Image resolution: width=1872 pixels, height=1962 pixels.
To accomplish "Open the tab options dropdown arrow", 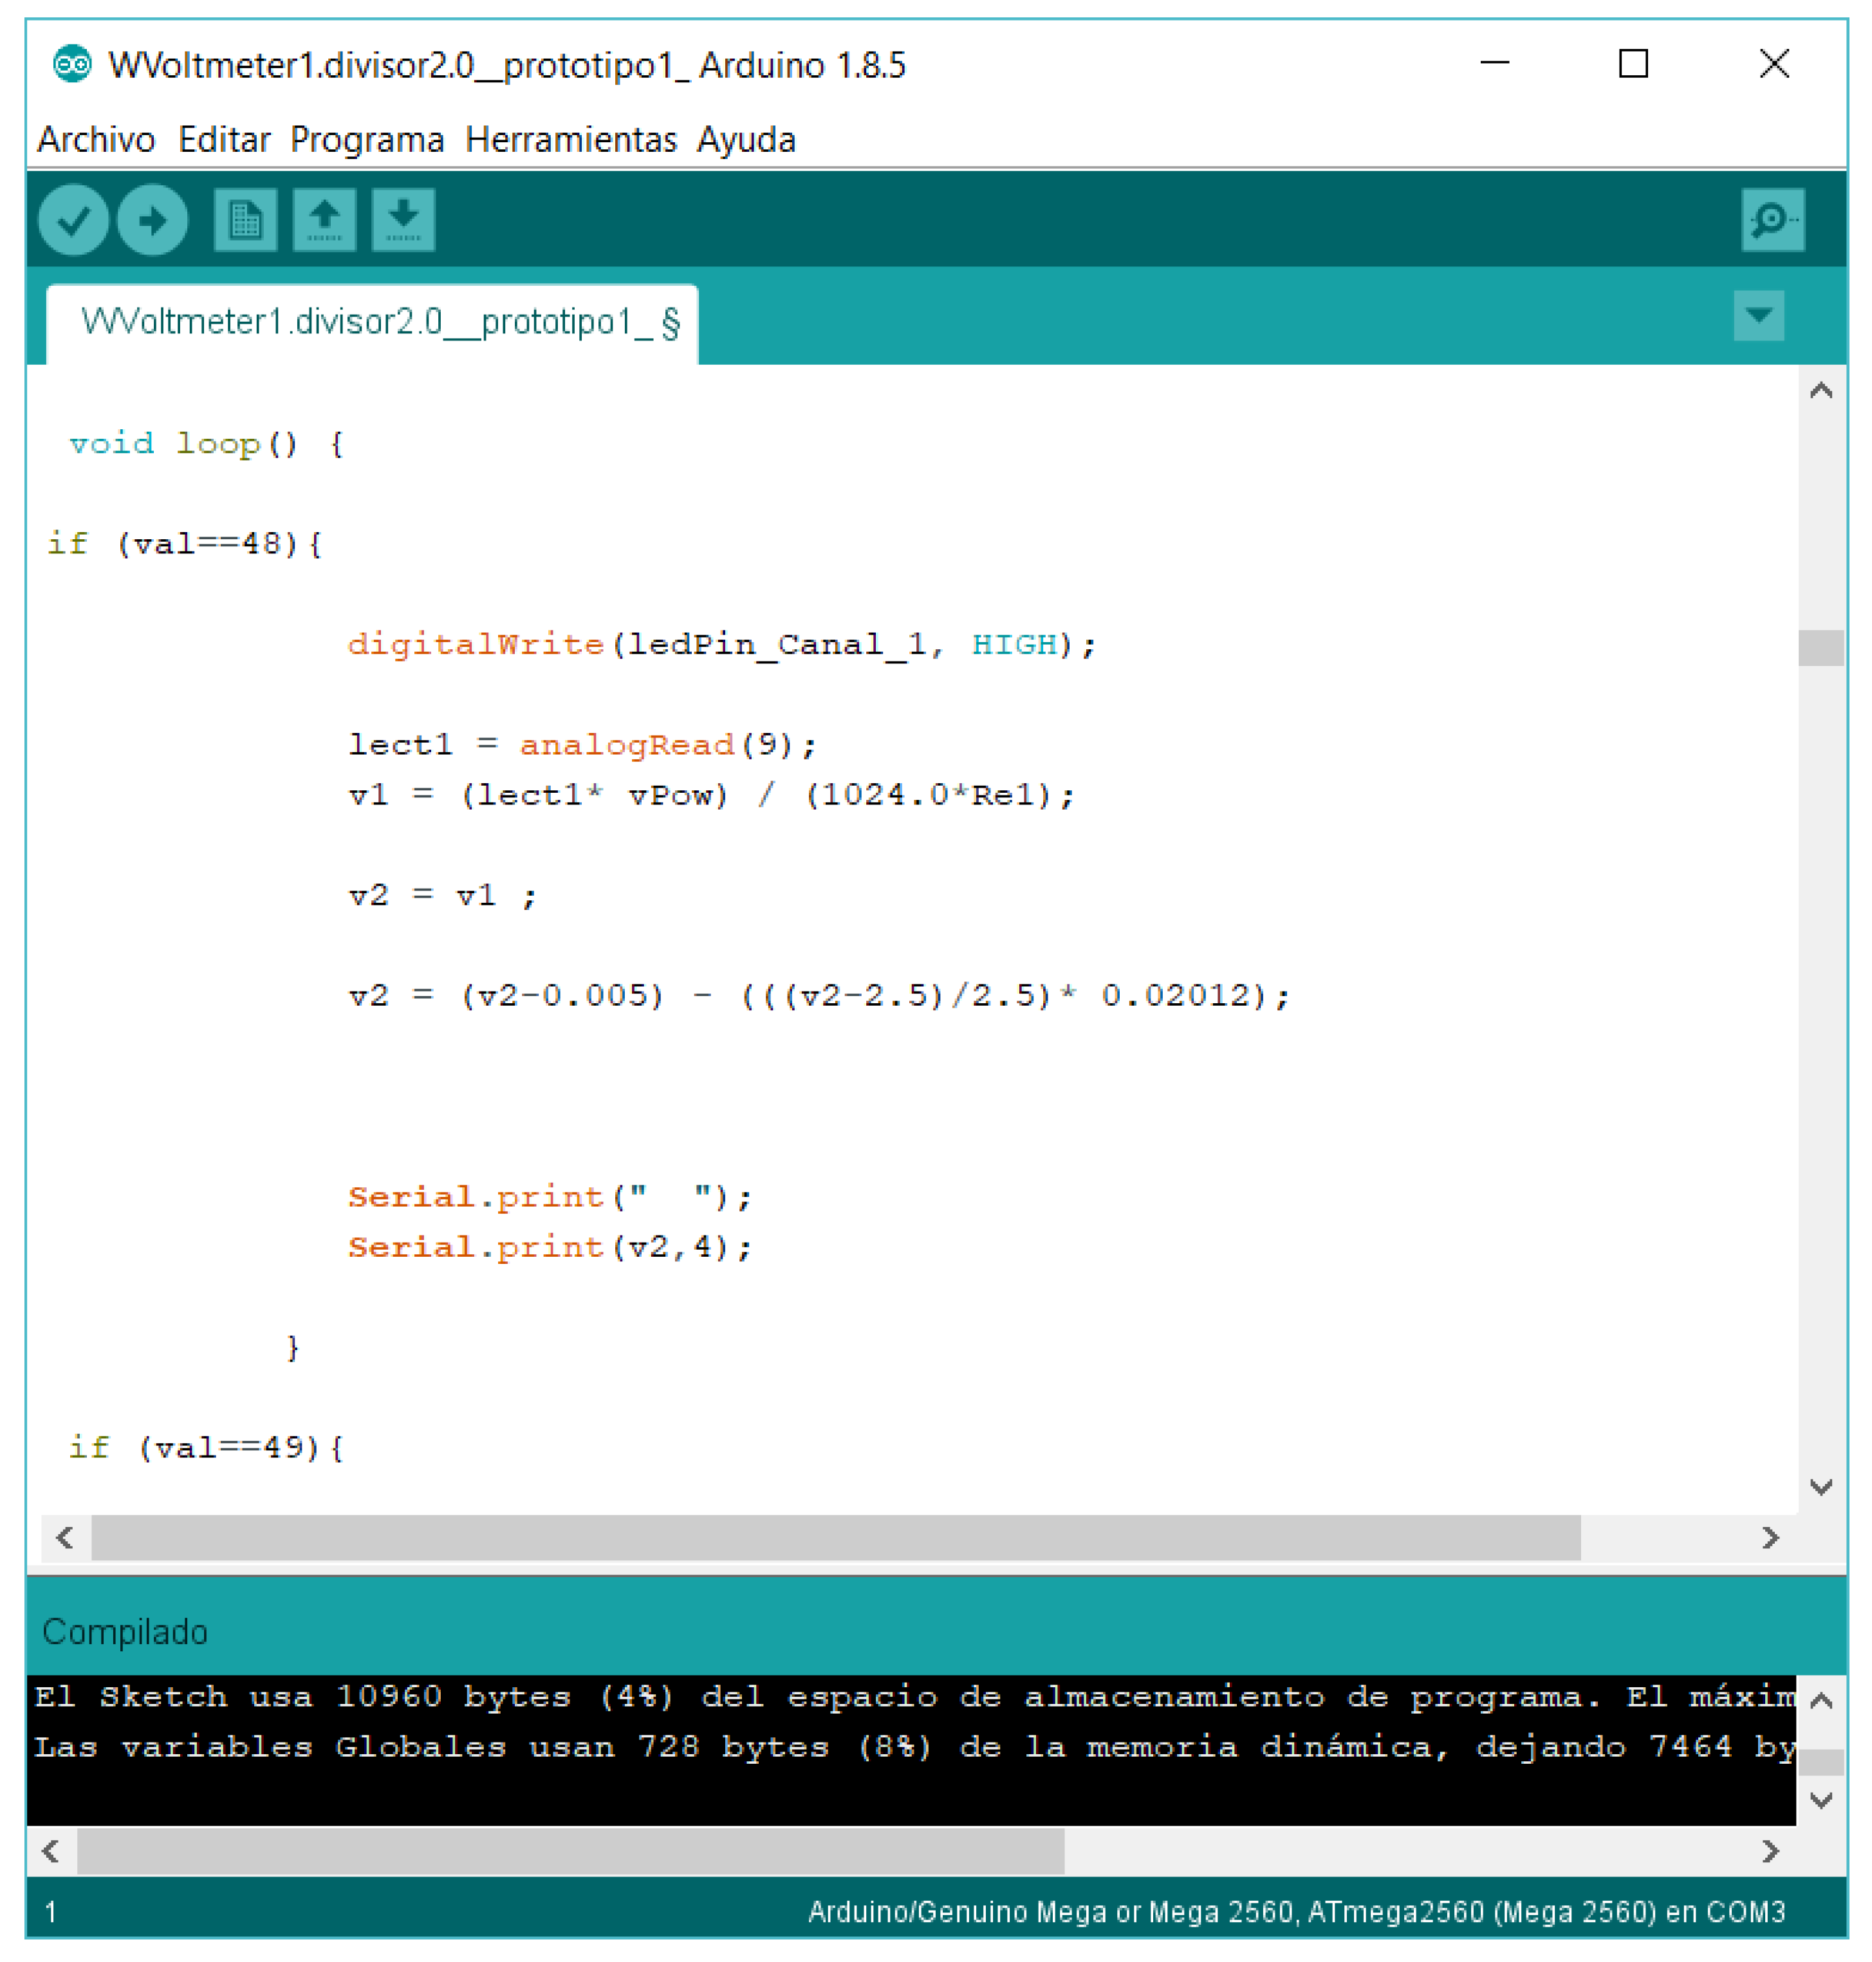I will pyautogui.click(x=1758, y=317).
